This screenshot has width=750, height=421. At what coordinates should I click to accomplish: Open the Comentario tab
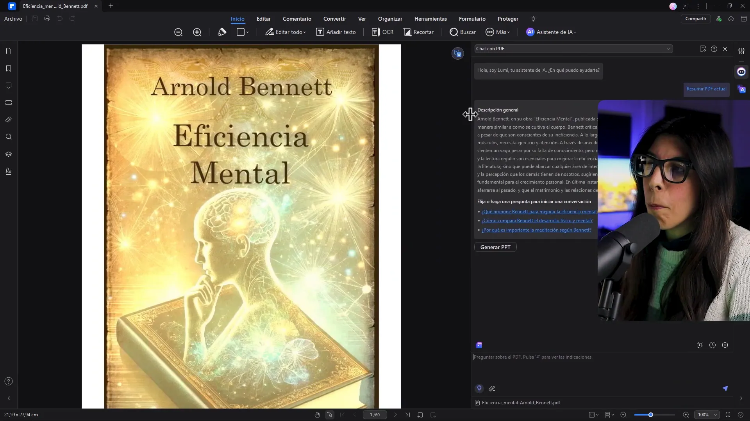pos(297,19)
